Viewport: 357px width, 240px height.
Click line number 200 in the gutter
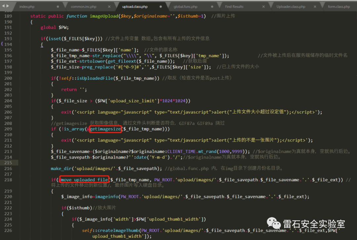(8, 78)
